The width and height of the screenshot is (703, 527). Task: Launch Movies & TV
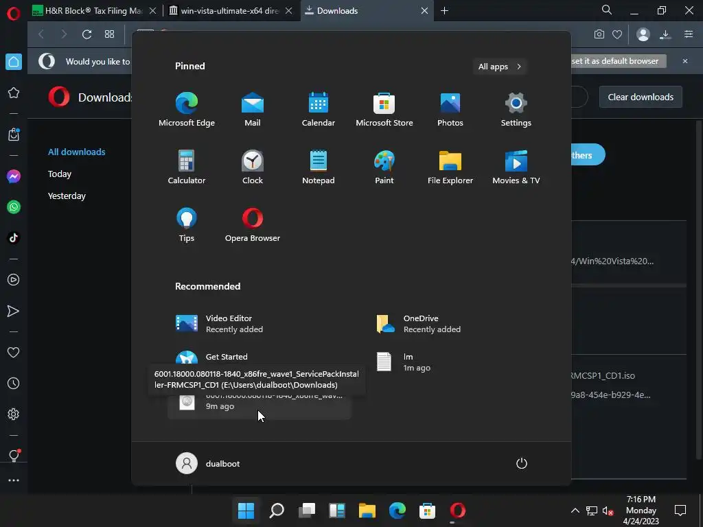point(516,167)
